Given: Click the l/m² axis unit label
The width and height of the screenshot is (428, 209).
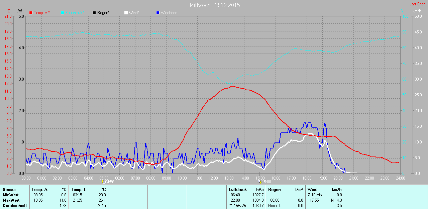Looking at the screenshot, I should (19, 11).
